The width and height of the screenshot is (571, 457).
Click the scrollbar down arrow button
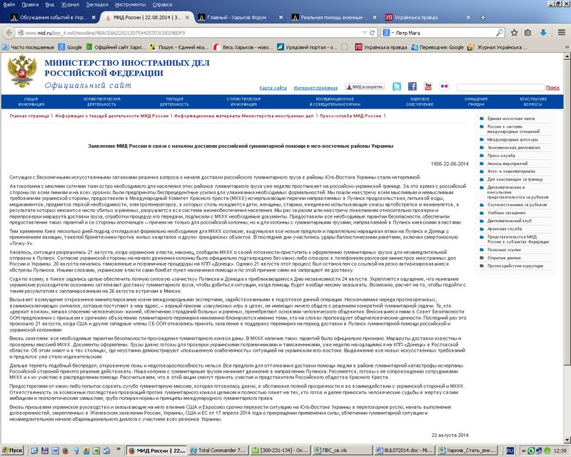click(x=567, y=441)
